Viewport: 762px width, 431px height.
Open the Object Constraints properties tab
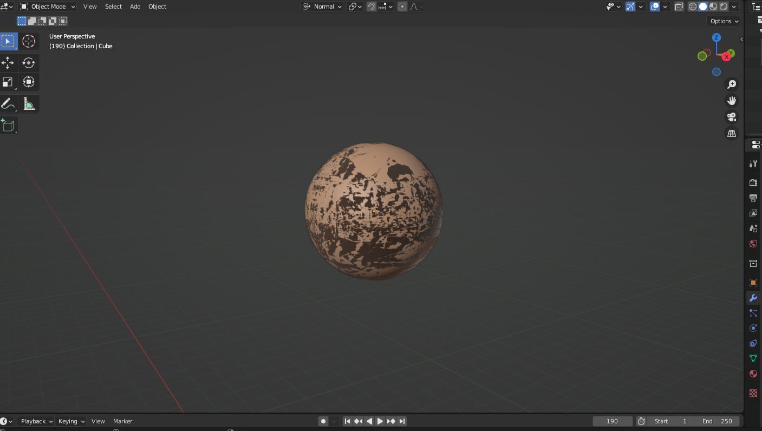[753, 343]
